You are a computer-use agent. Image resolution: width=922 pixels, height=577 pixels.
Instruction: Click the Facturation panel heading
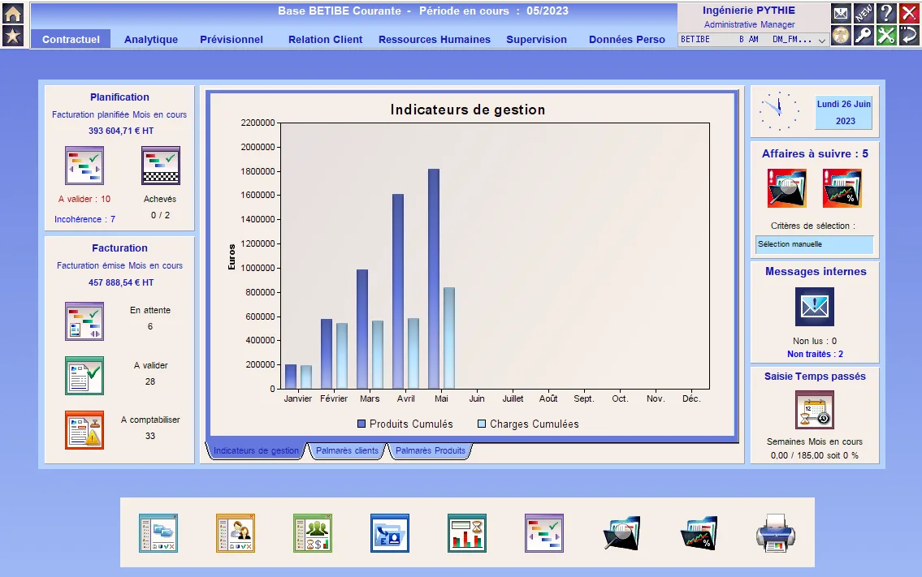click(x=119, y=248)
